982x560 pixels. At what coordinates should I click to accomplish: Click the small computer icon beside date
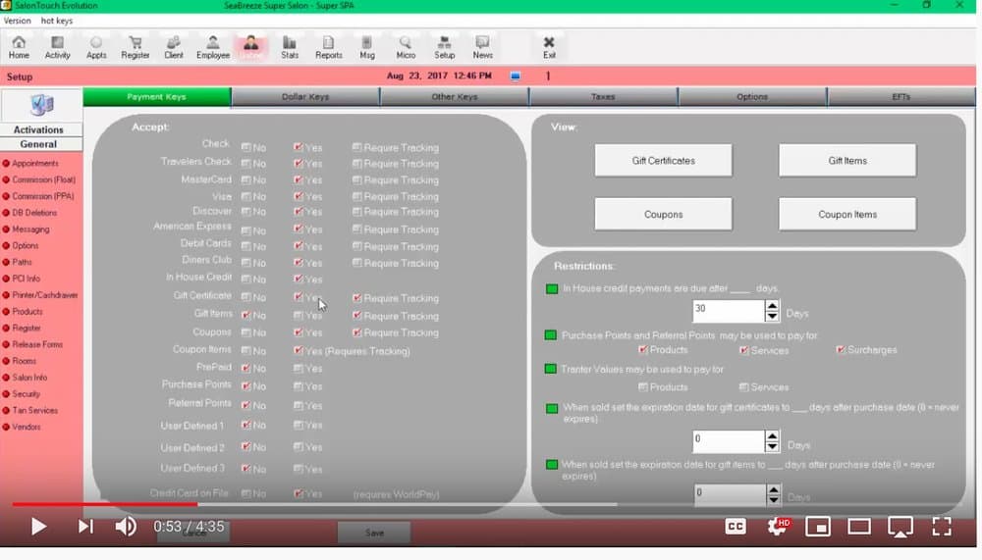515,76
